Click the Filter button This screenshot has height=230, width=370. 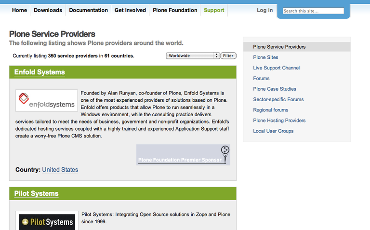pos(228,56)
